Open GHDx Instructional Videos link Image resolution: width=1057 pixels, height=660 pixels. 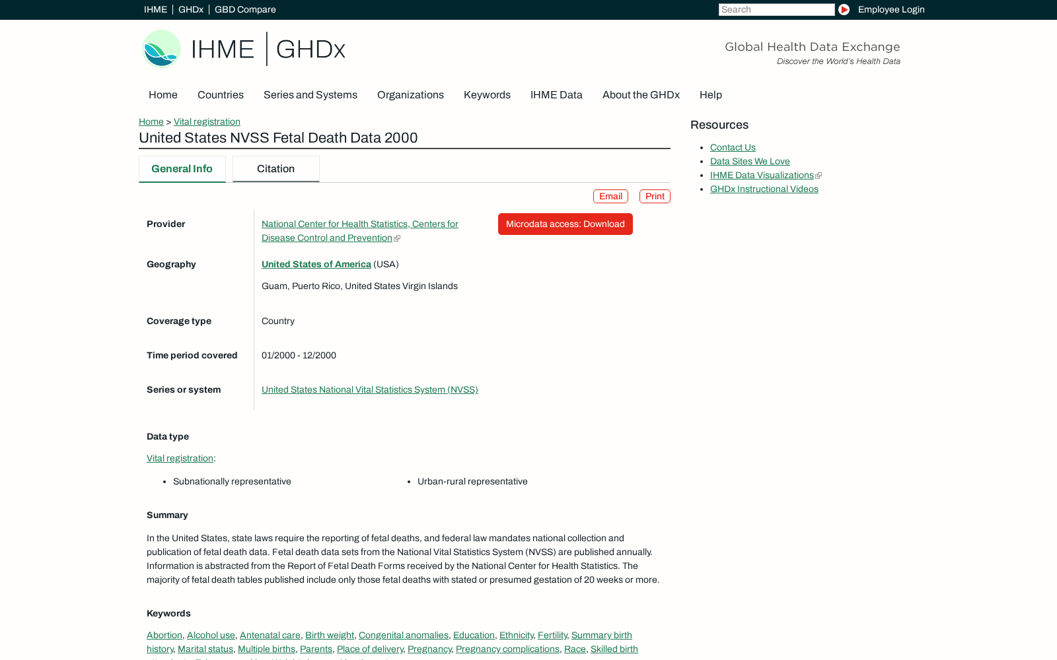(x=764, y=189)
